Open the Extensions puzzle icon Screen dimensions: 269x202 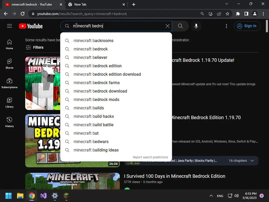pos(238,14)
